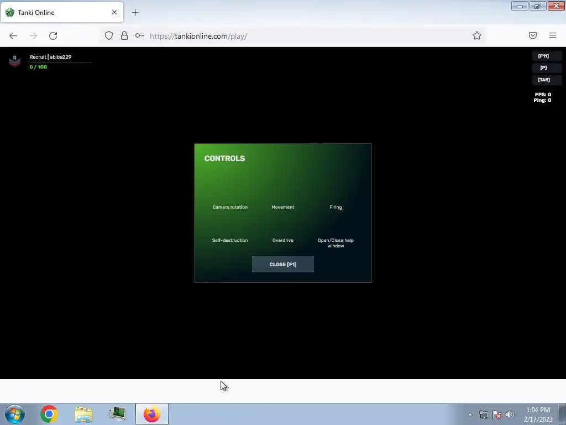566x425 pixels.
Task: Click the [TAB] key hint button
Action: [x=547, y=80]
